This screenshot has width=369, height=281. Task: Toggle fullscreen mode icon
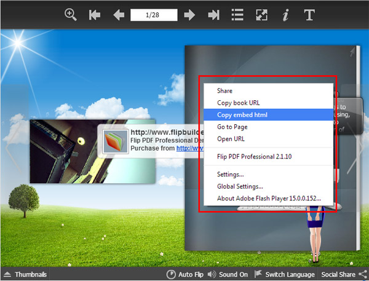point(262,15)
